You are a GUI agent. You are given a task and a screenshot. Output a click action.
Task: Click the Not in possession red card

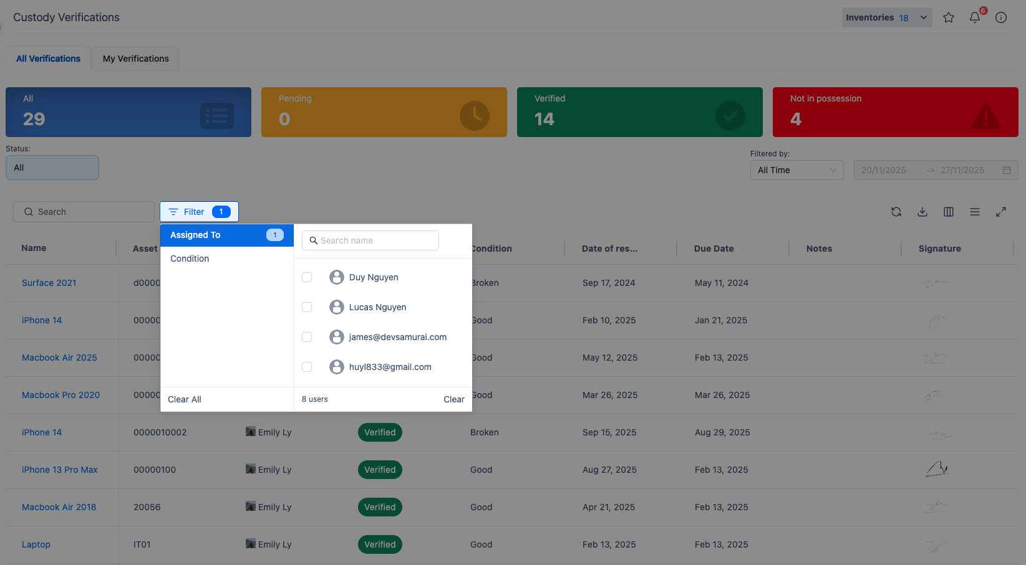(x=895, y=112)
